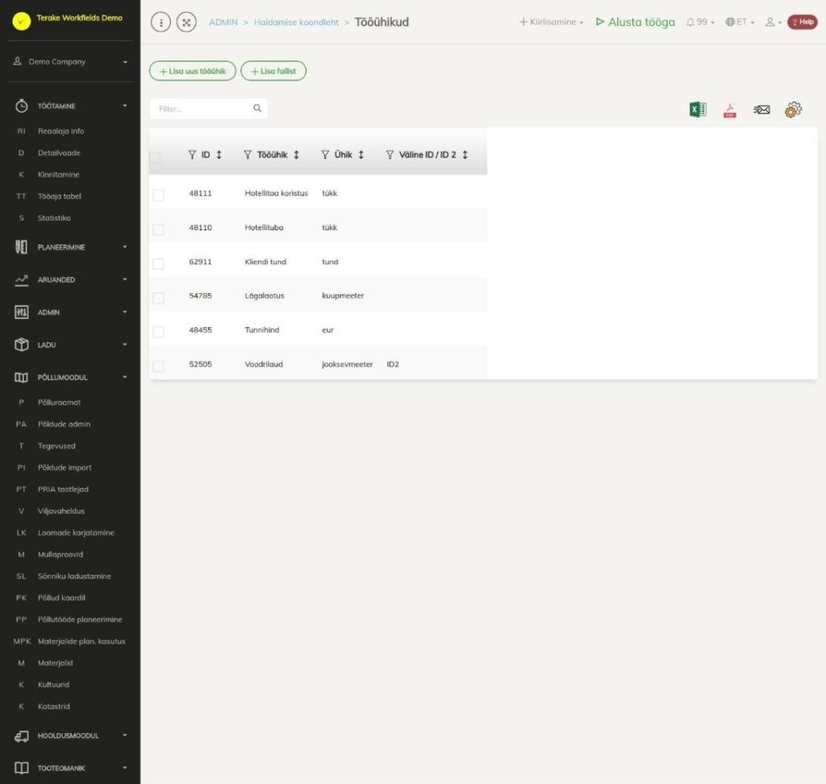The image size is (826, 784).
Task: Select the checkbox for Kliendi tund row
Action: click(x=158, y=263)
